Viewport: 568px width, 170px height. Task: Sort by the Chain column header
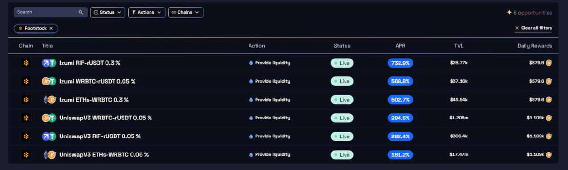click(x=26, y=46)
